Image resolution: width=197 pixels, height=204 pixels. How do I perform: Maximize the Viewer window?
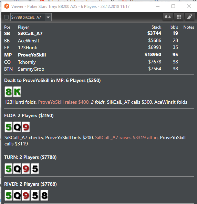click(x=173, y=6)
